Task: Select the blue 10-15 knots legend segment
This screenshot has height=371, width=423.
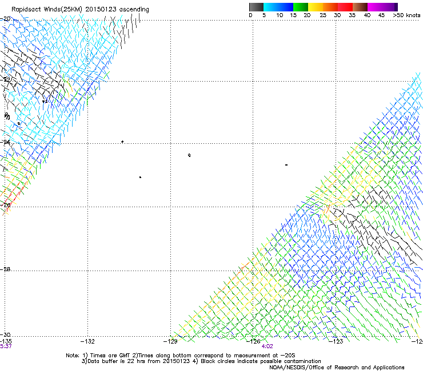Action: tap(286, 7)
